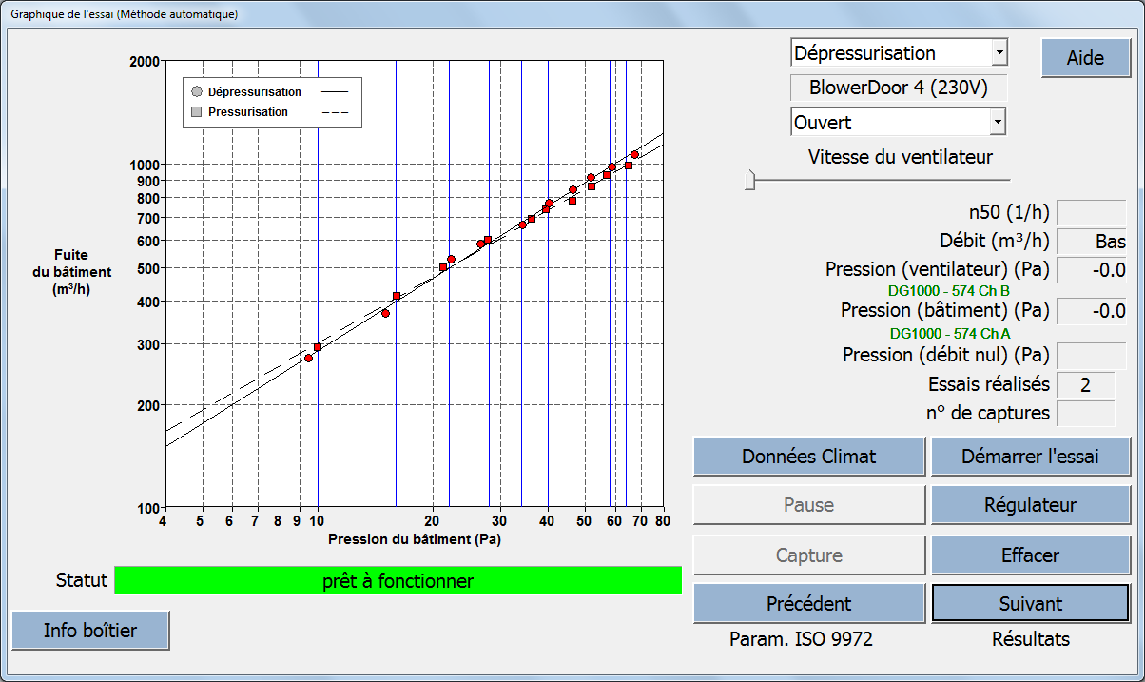1145x682 pixels.
Task: Click the n50 (1/h) value field
Action: point(1092,213)
